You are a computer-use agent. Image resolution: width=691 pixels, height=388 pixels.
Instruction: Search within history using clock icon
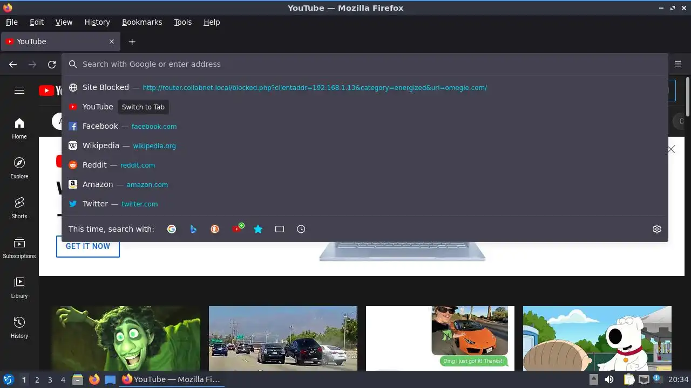pyautogui.click(x=301, y=229)
